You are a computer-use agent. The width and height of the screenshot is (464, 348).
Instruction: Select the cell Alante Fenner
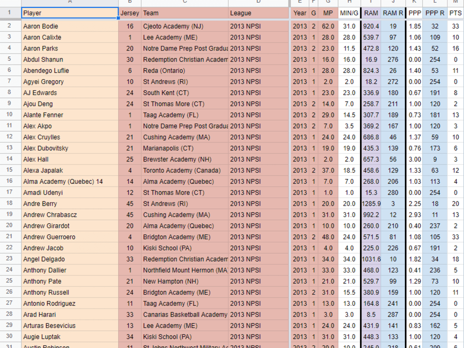(70, 115)
